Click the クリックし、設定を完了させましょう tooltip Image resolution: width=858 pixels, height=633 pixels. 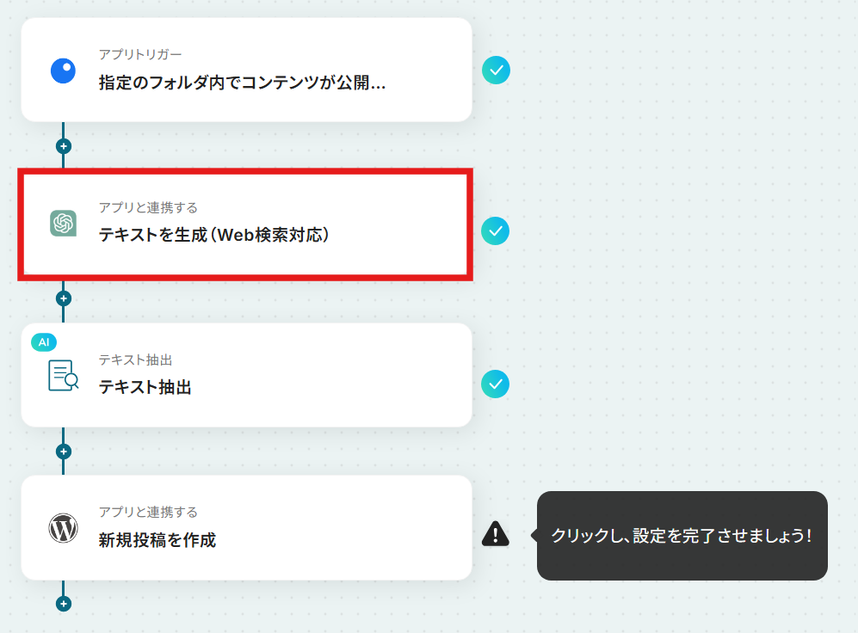pyautogui.click(x=682, y=536)
